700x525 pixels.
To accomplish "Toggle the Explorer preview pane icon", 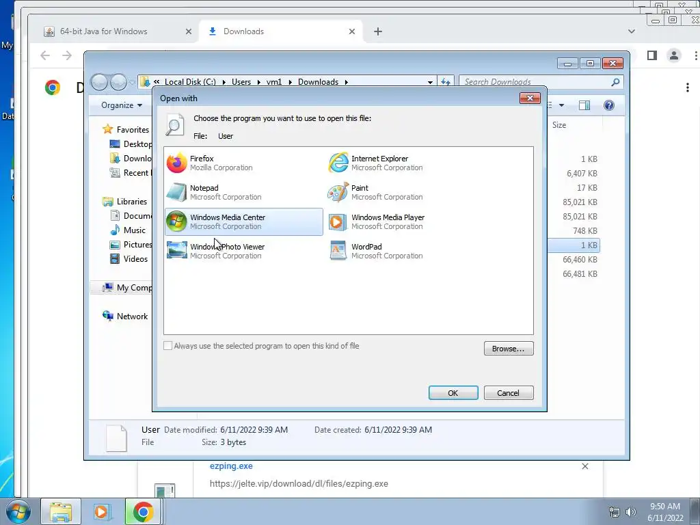I will pos(584,105).
